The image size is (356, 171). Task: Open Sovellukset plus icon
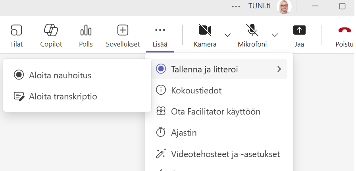(x=123, y=30)
